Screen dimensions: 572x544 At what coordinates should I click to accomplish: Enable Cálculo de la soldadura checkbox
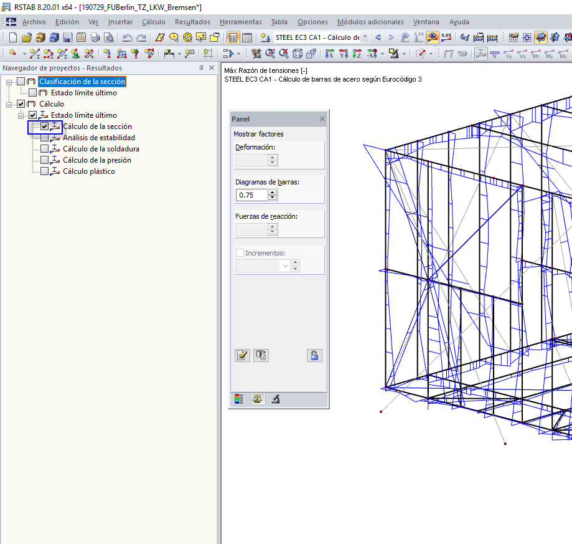(x=45, y=149)
